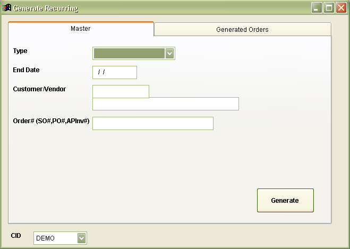Expand the Type dropdown arrow

pos(170,53)
